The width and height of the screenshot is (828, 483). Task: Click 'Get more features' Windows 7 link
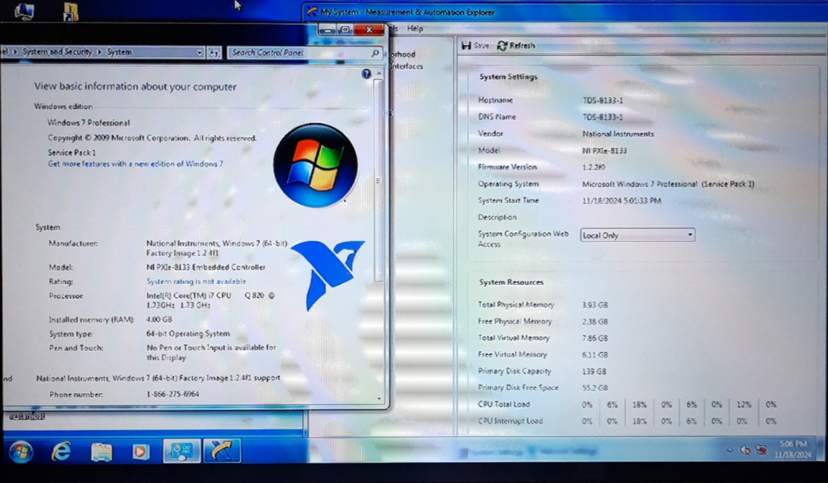(135, 164)
